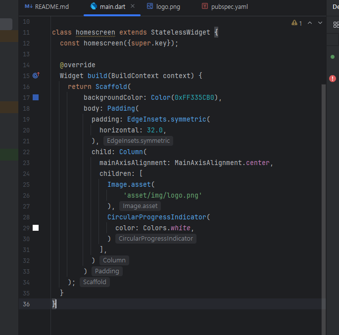
Task: Click the Colors.white value on line 29
Action: pyautogui.click(x=167, y=228)
